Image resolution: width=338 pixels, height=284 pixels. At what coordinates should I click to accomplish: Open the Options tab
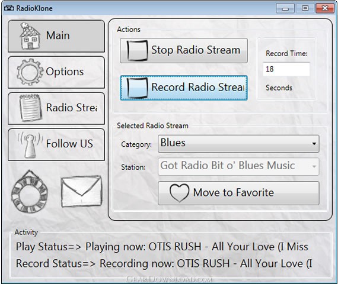click(56, 72)
